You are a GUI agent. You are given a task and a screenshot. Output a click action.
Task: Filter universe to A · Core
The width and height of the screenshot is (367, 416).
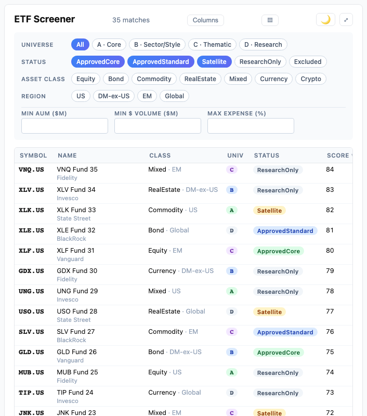(x=109, y=45)
